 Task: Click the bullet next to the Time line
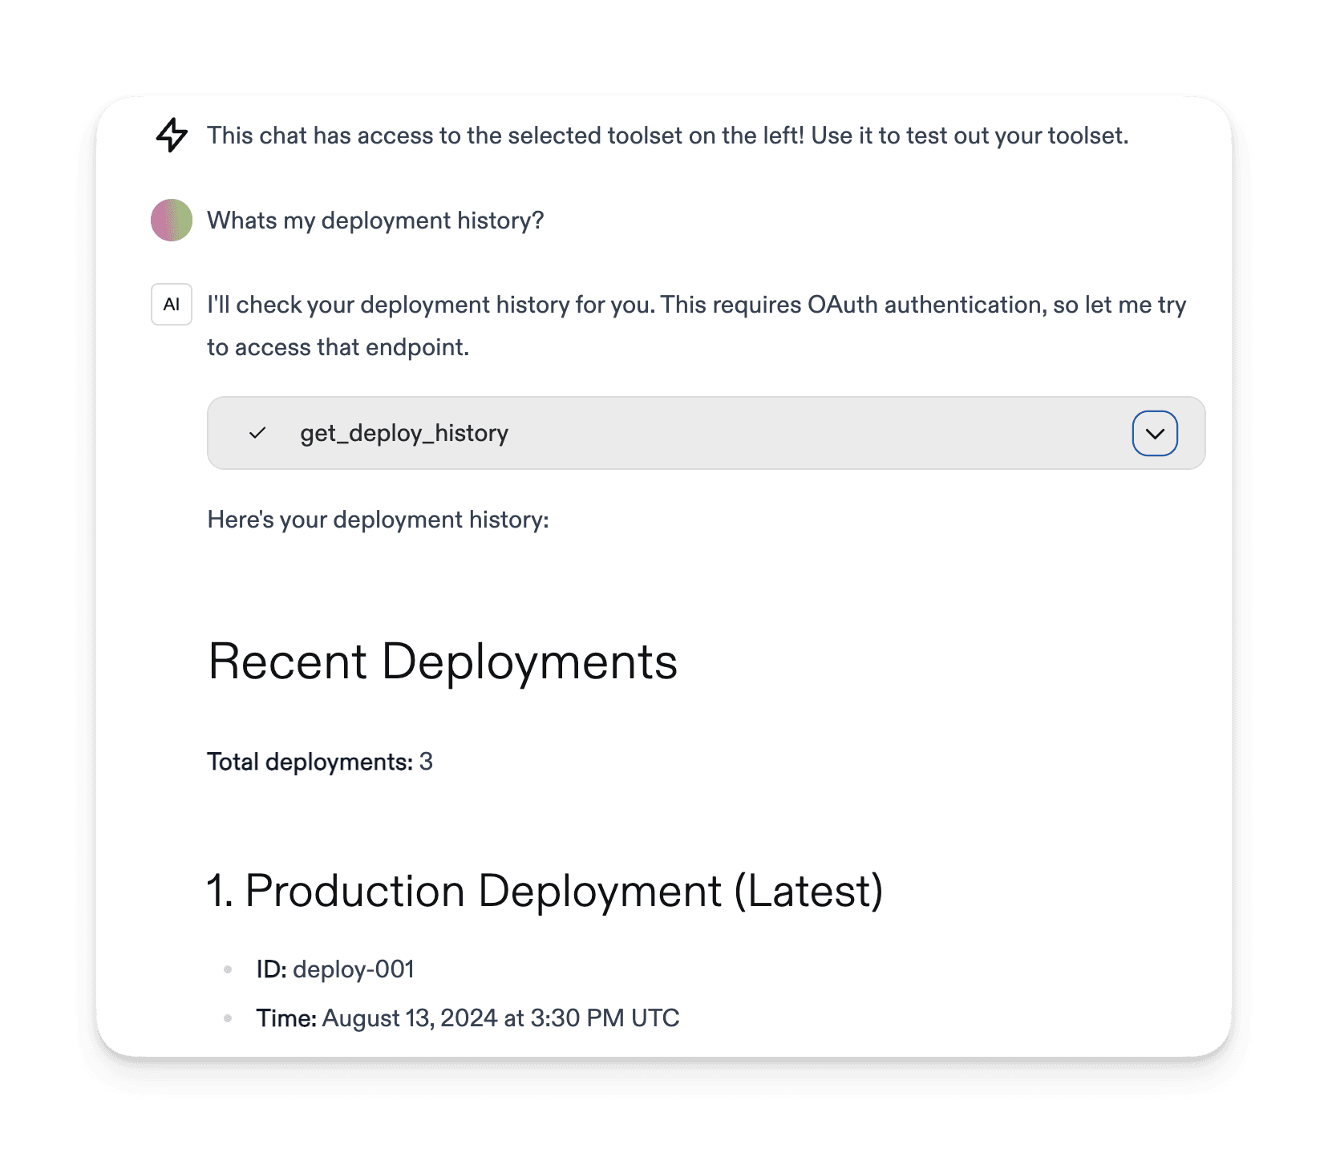pyautogui.click(x=228, y=1018)
